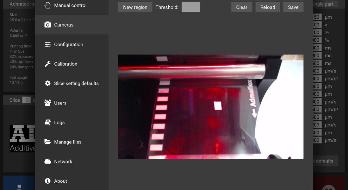Click the Clear button
The image size is (348, 190).
[x=242, y=7]
